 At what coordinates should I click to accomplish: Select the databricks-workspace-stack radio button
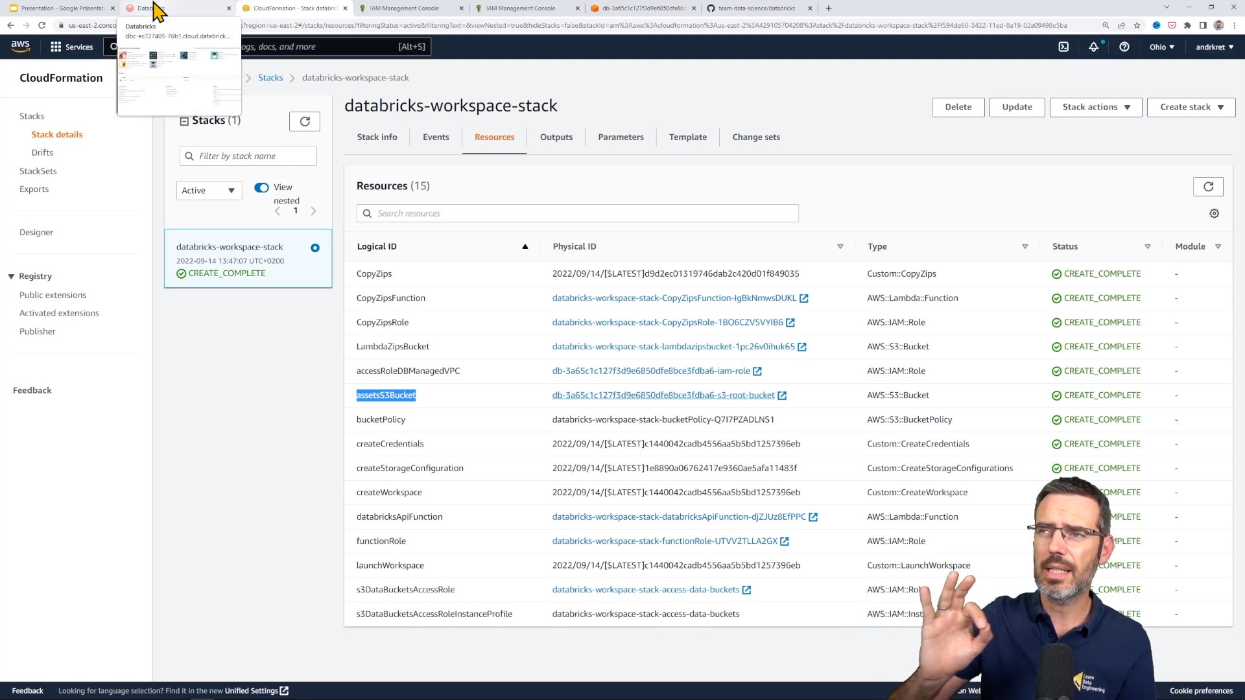pyautogui.click(x=315, y=248)
